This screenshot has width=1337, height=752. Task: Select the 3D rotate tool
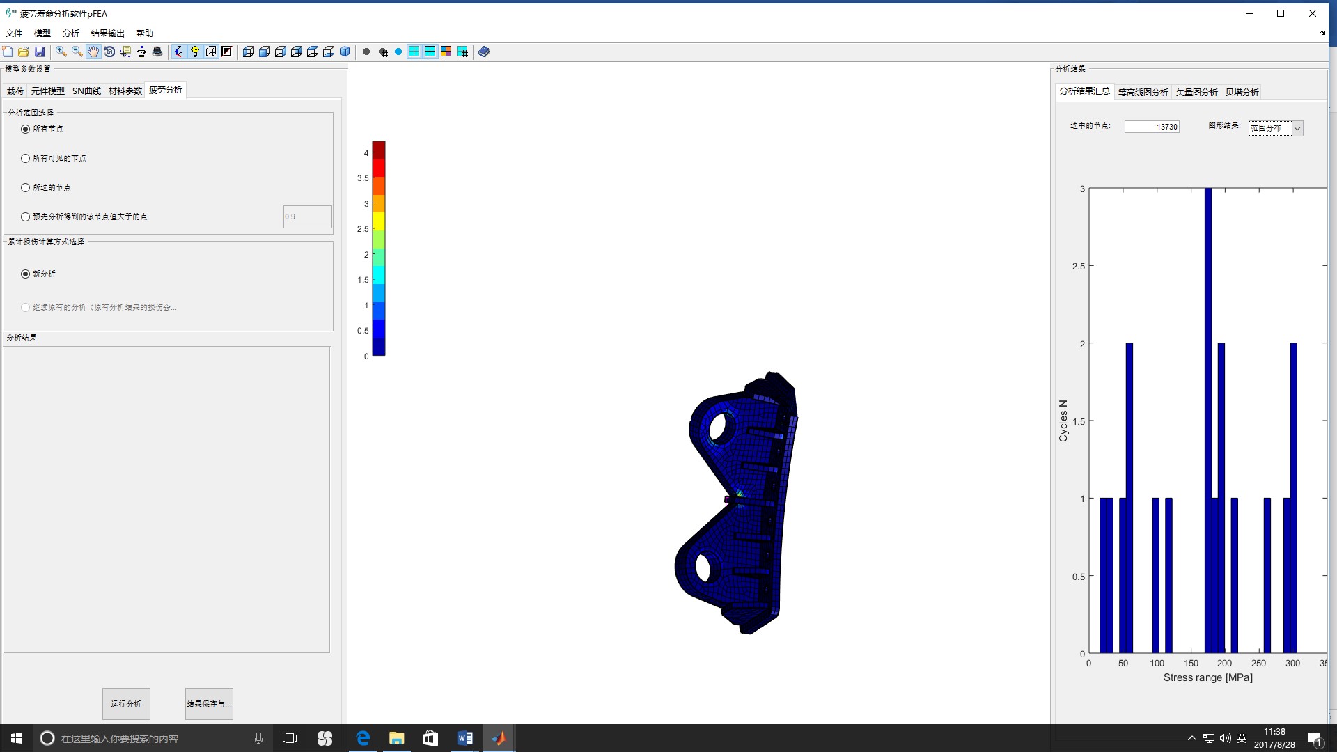coord(109,52)
